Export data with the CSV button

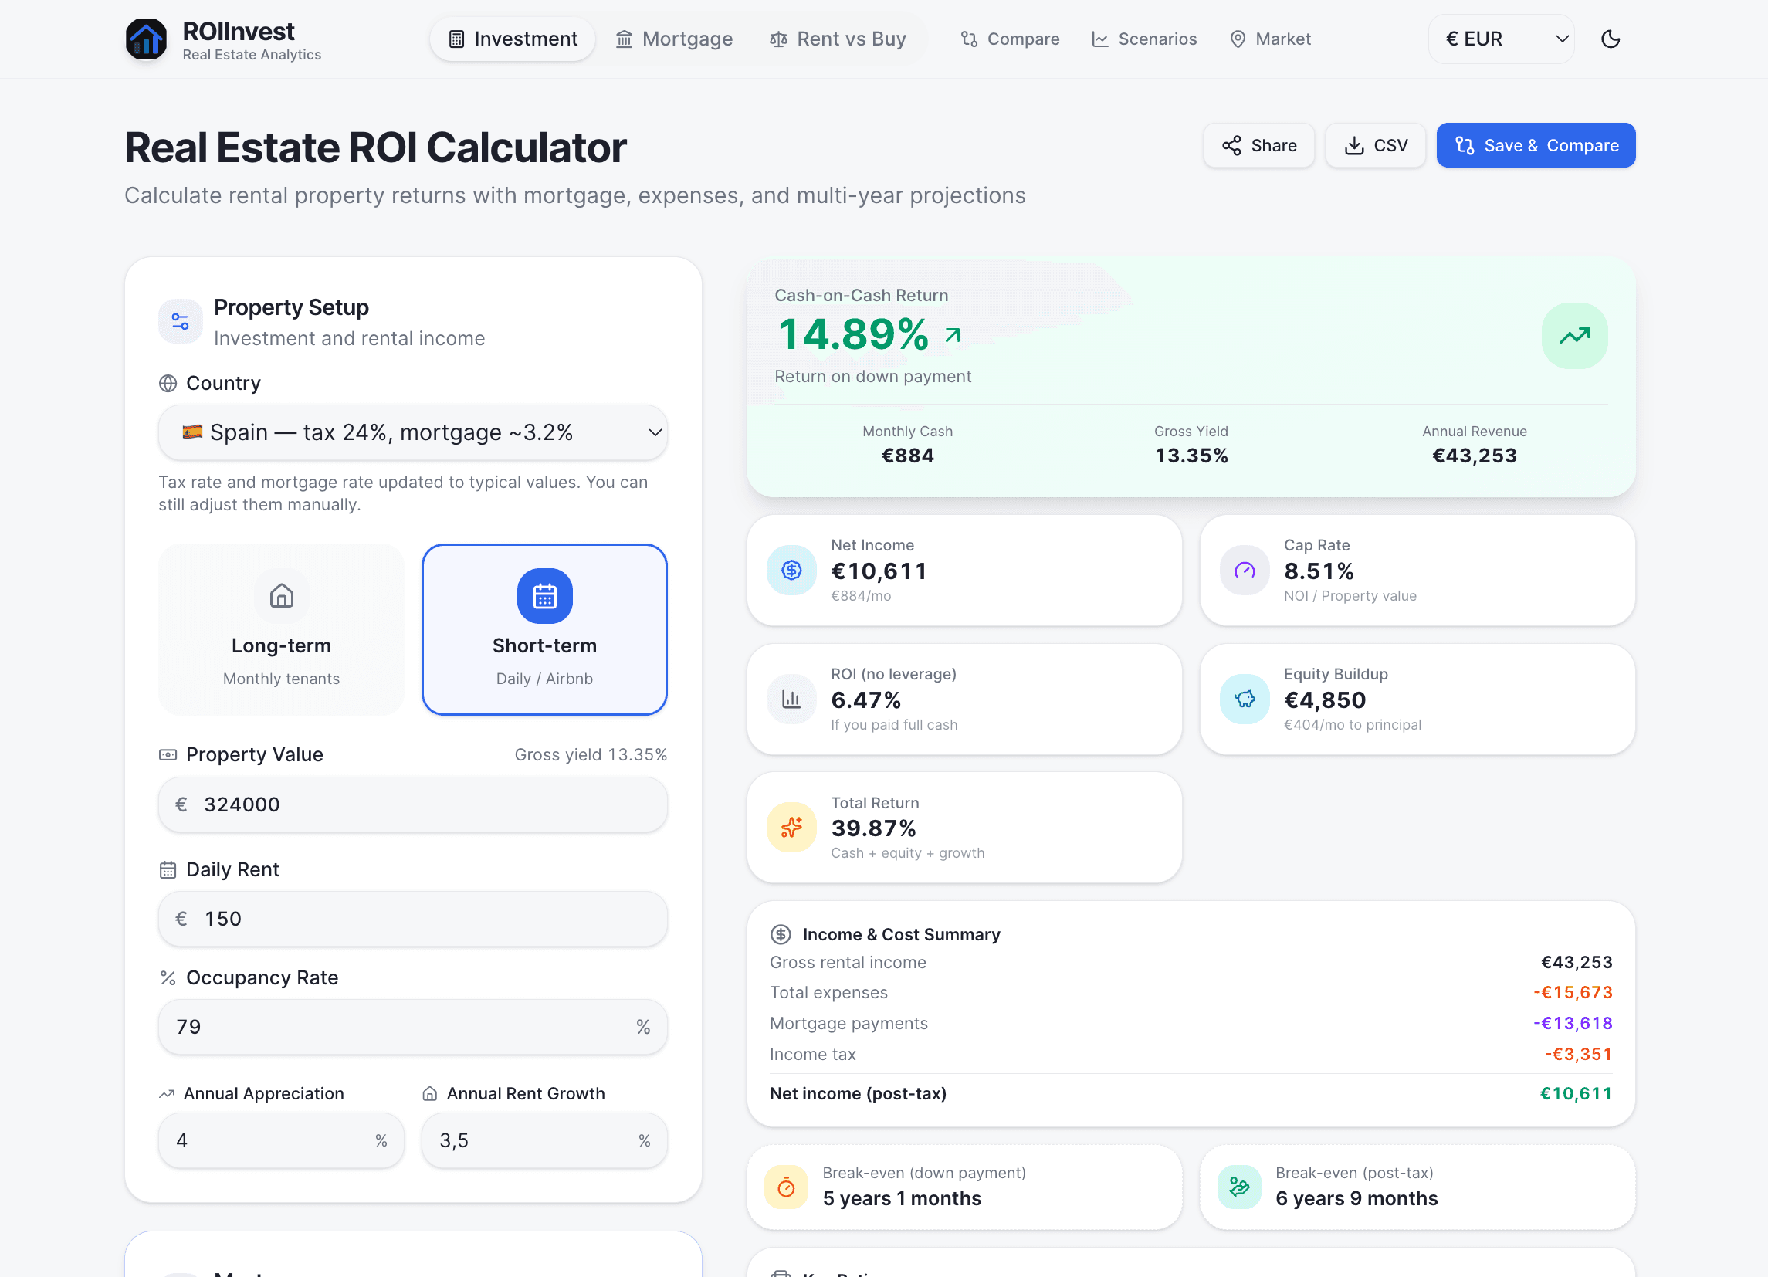tap(1375, 145)
